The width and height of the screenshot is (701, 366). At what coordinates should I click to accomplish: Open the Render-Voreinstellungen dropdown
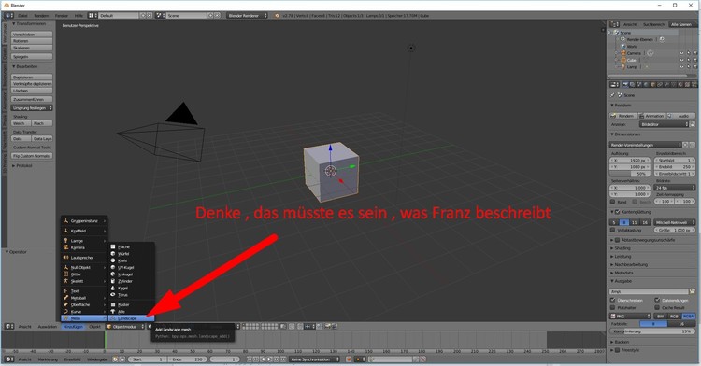point(646,145)
